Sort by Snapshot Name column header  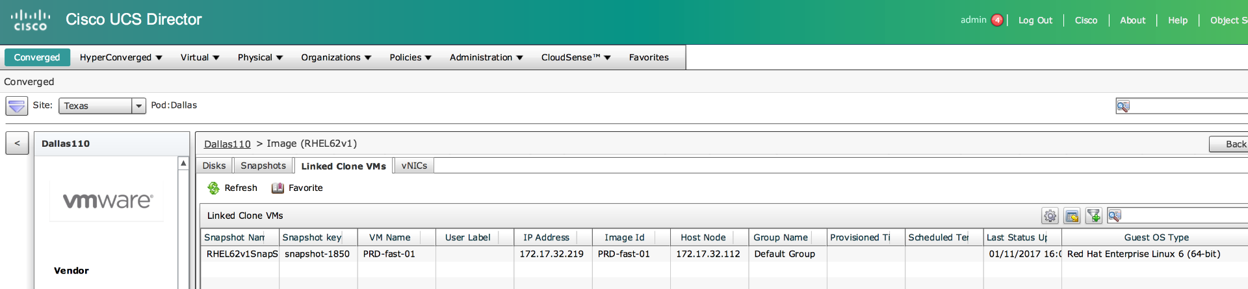tap(240, 237)
